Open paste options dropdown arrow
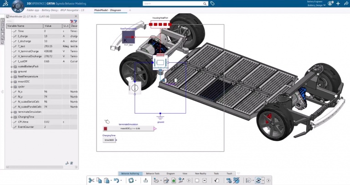 click(111, 180)
